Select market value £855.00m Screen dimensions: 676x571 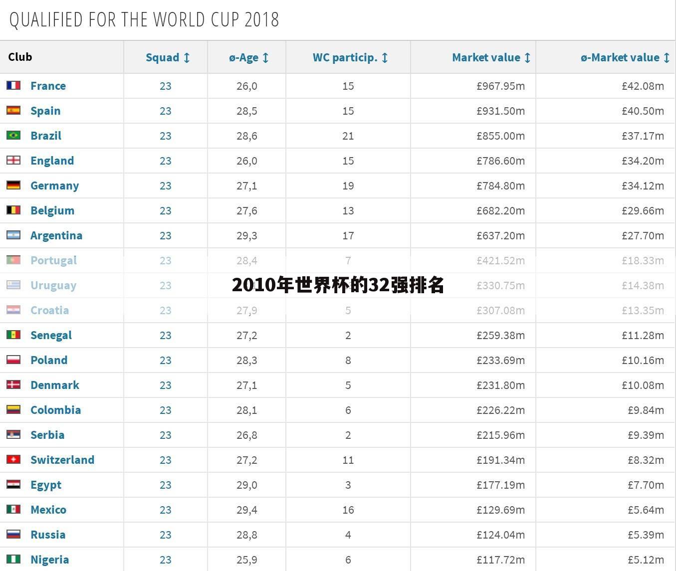(500, 136)
